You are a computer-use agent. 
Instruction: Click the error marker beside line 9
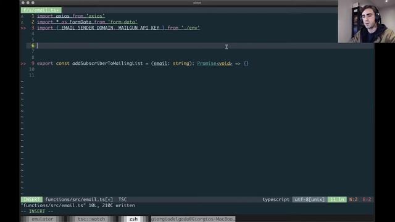pyautogui.click(x=23, y=64)
